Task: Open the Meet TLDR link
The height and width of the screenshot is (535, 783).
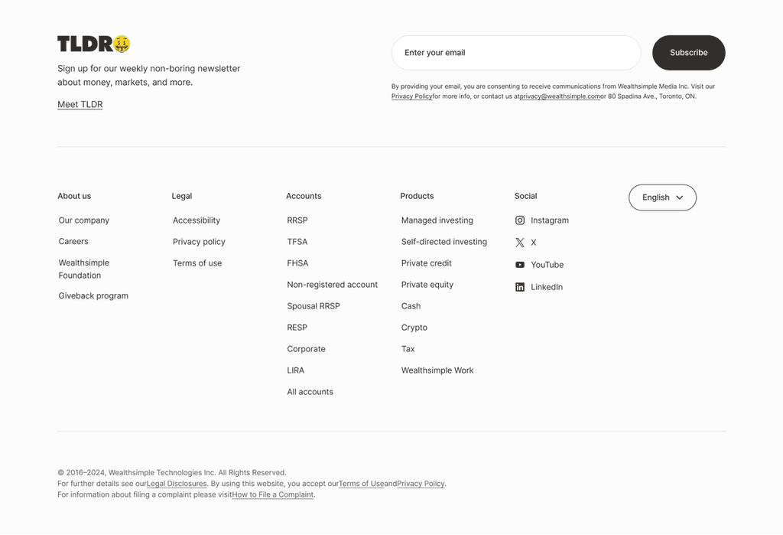Action: [x=80, y=104]
